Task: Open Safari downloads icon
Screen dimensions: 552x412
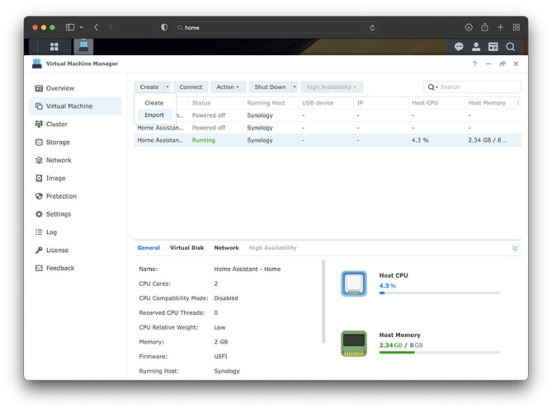Action: pyautogui.click(x=469, y=27)
